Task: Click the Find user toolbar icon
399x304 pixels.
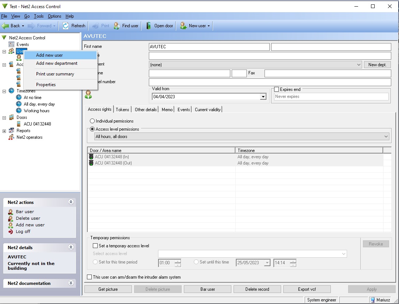Action: tap(116, 26)
